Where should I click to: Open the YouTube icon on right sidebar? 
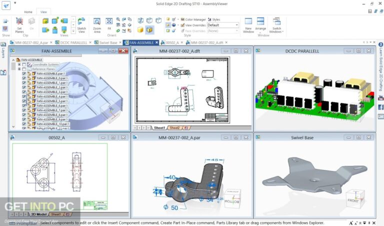pyautogui.click(x=380, y=98)
